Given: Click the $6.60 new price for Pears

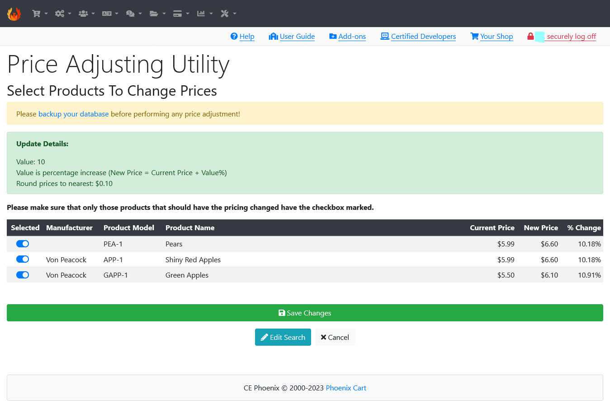Looking at the screenshot, I should pyautogui.click(x=549, y=244).
